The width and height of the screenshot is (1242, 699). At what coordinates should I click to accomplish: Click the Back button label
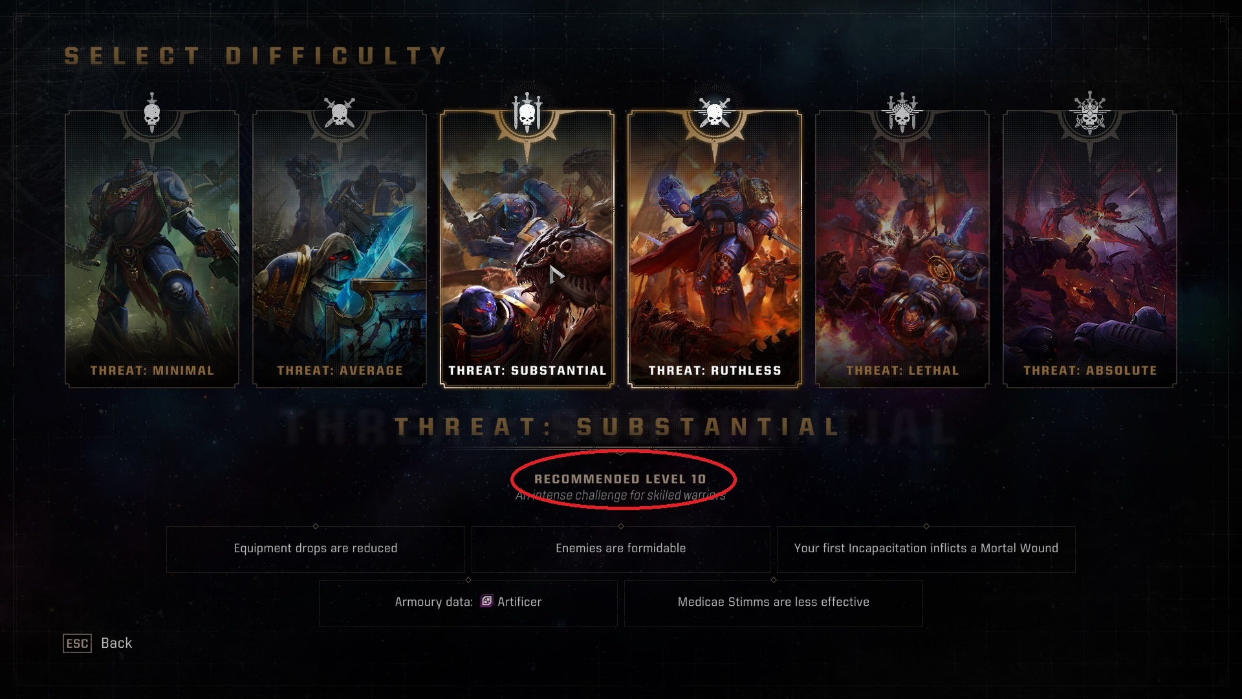click(116, 643)
